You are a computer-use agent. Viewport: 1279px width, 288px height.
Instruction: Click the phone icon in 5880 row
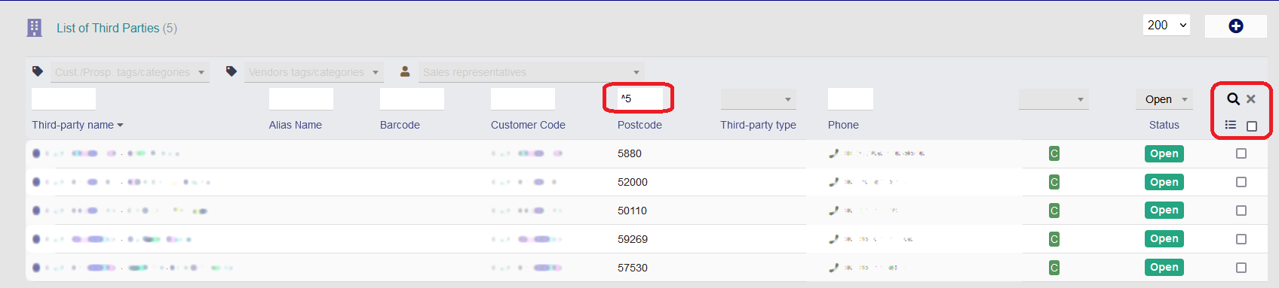click(x=833, y=153)
